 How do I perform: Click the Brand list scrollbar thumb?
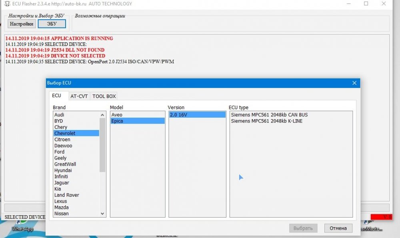pyautogui.click(x=102, y=145)
